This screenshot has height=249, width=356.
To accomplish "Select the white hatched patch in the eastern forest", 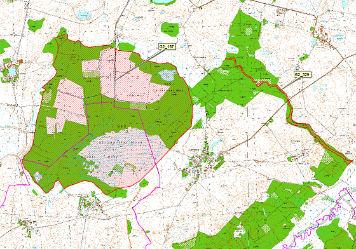I will click(223, 71).
